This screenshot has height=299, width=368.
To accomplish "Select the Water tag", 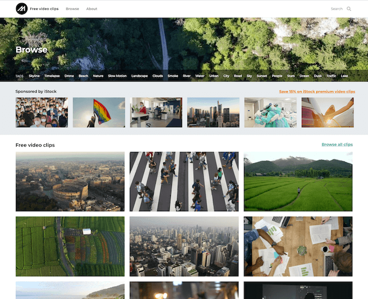I will click(200, 76).
